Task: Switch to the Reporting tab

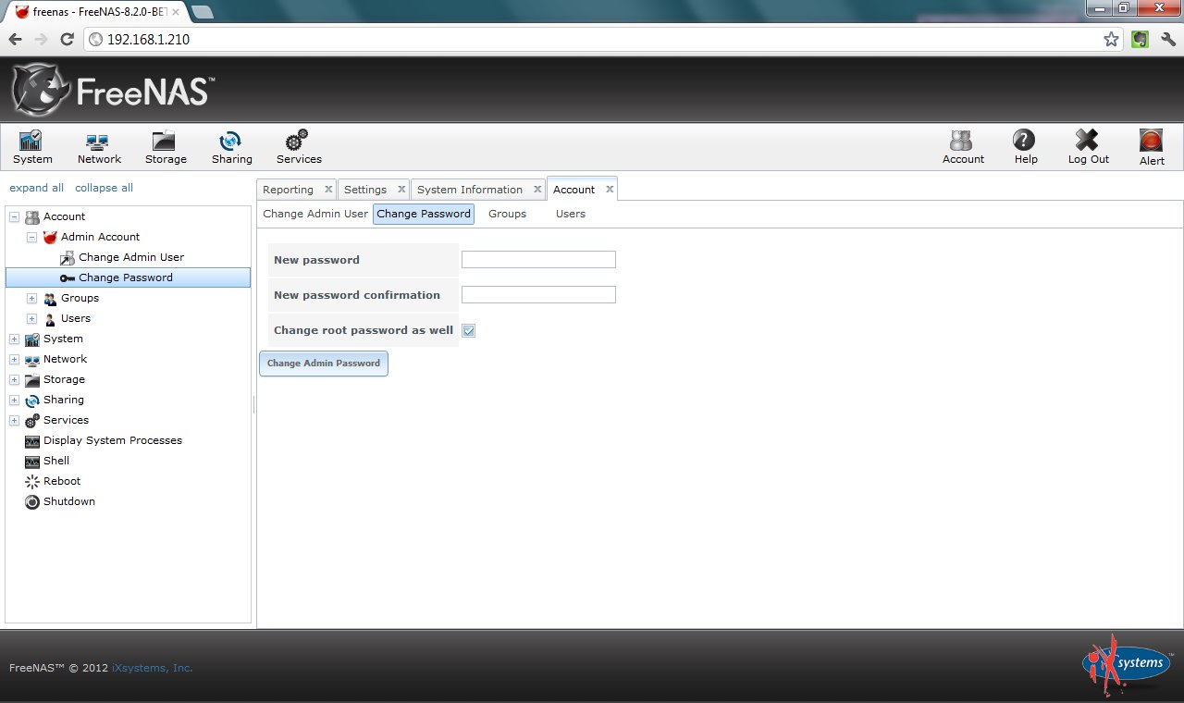Action: pos(288,190)
